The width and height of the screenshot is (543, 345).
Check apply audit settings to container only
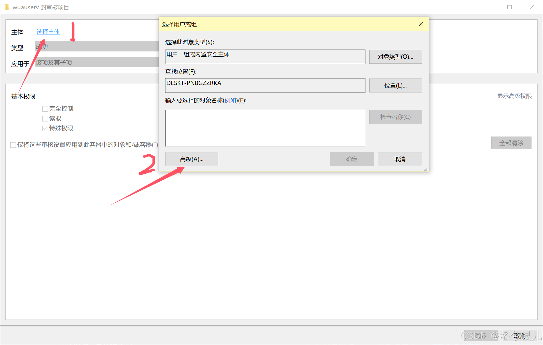13,145
